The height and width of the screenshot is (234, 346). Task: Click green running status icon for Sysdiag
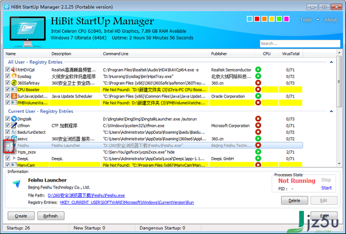(258, 76)
